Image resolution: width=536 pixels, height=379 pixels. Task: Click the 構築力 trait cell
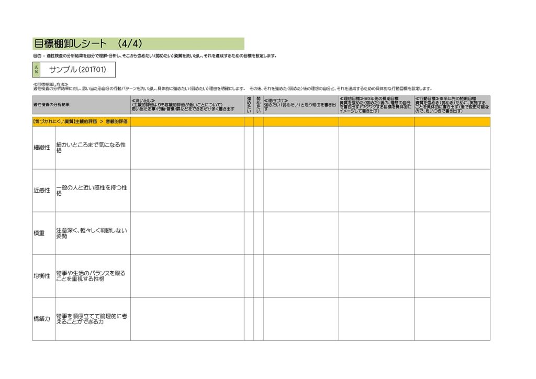(44, 319)
